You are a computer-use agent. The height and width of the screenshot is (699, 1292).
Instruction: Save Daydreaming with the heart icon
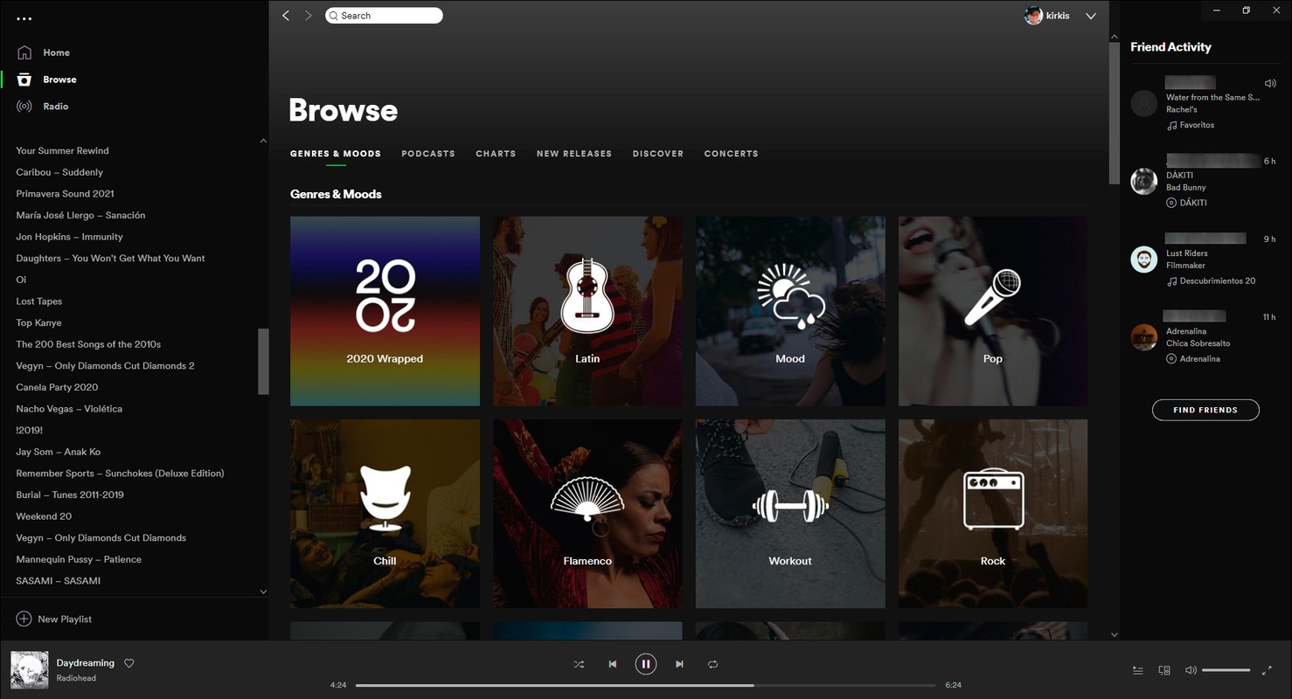(129, 663)
